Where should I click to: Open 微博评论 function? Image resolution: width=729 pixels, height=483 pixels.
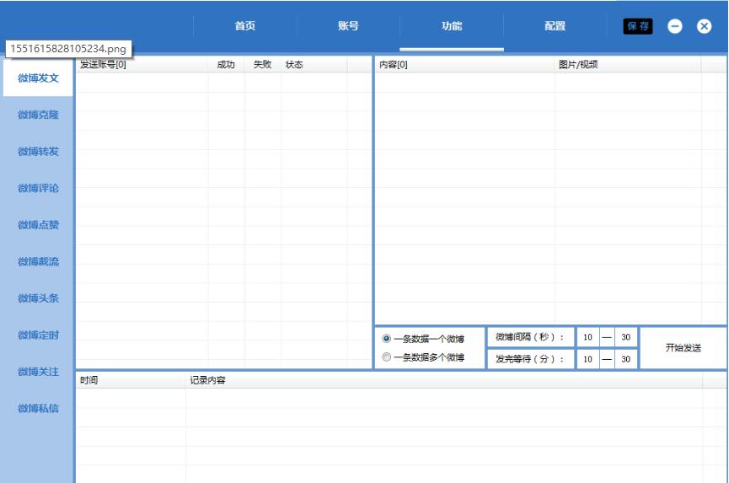[x=38, y=188]
